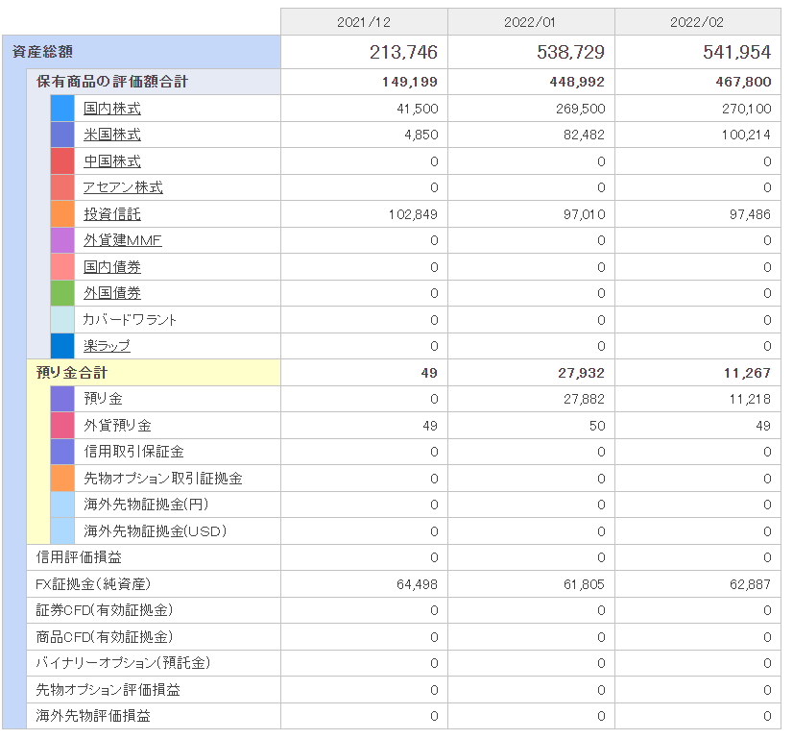Click the purple swatch beside 外貨建MMF
Viewport: 793px width, 739px height.
[62, 240]
